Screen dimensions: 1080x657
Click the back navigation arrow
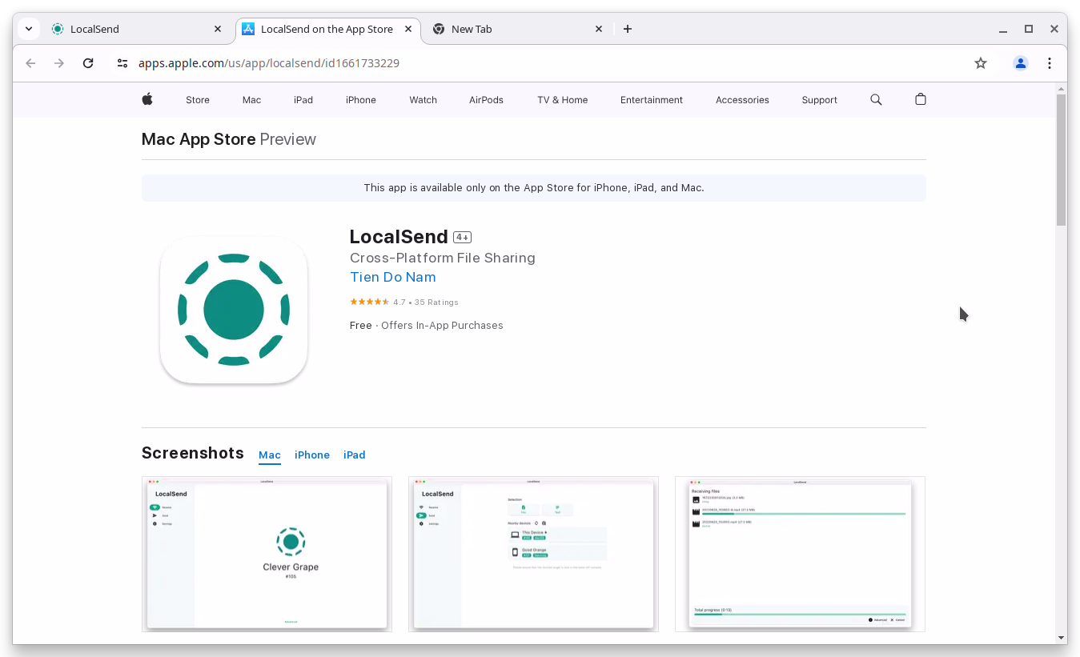[30, 62]
